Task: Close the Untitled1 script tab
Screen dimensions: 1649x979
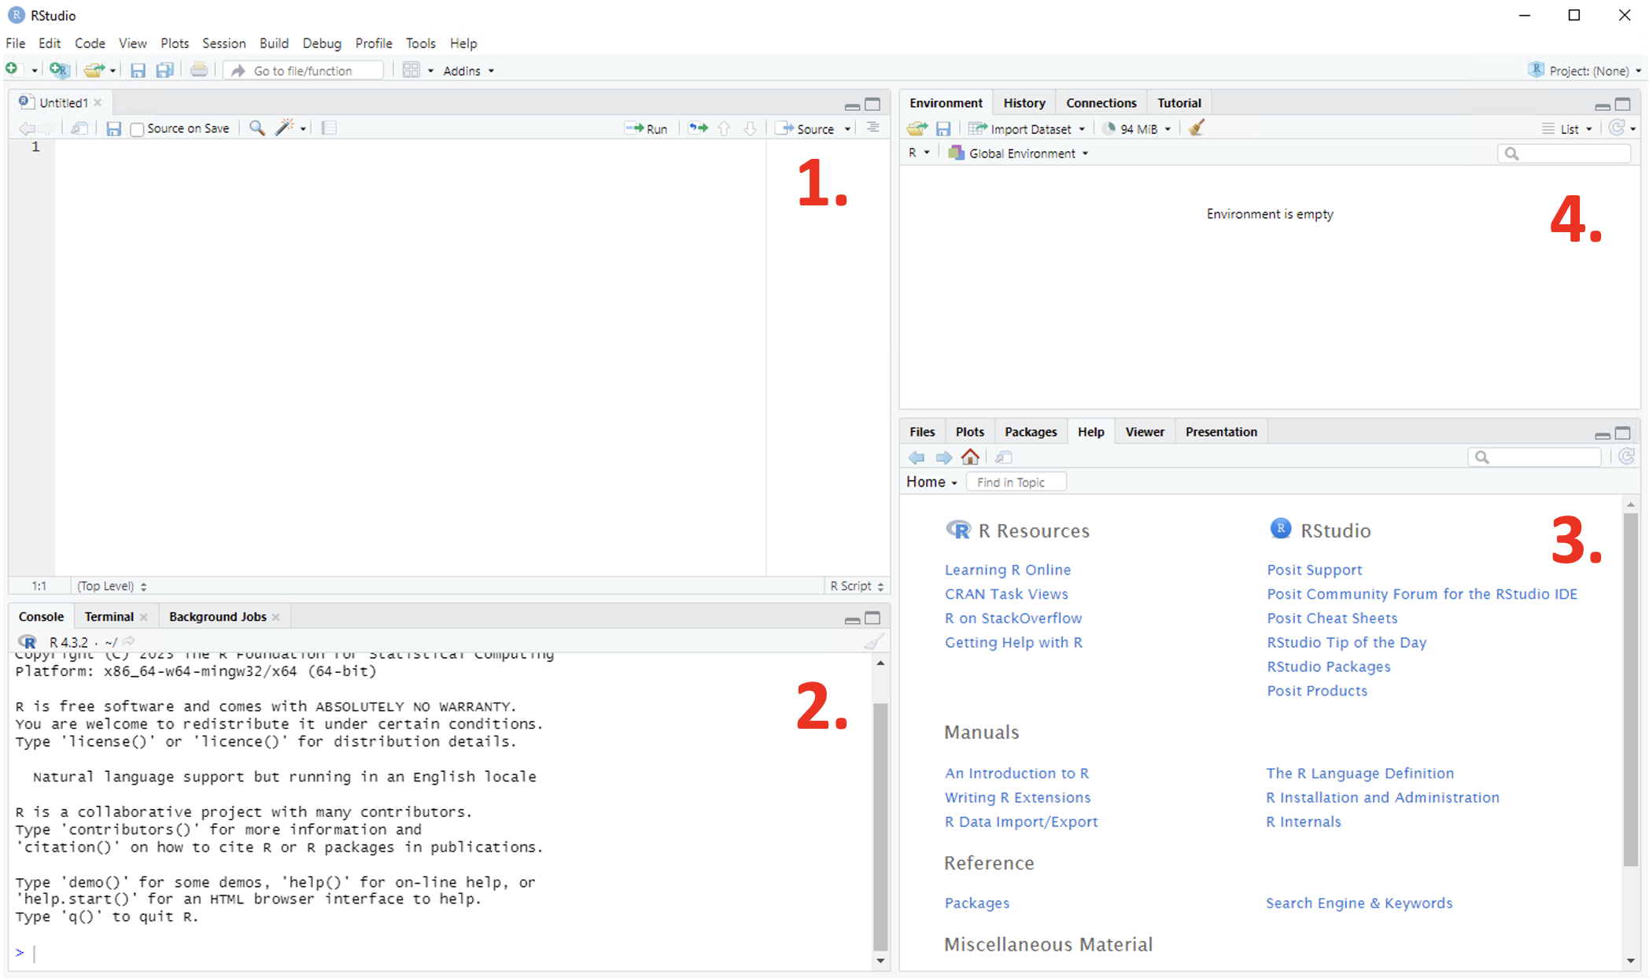Action: 98,103
